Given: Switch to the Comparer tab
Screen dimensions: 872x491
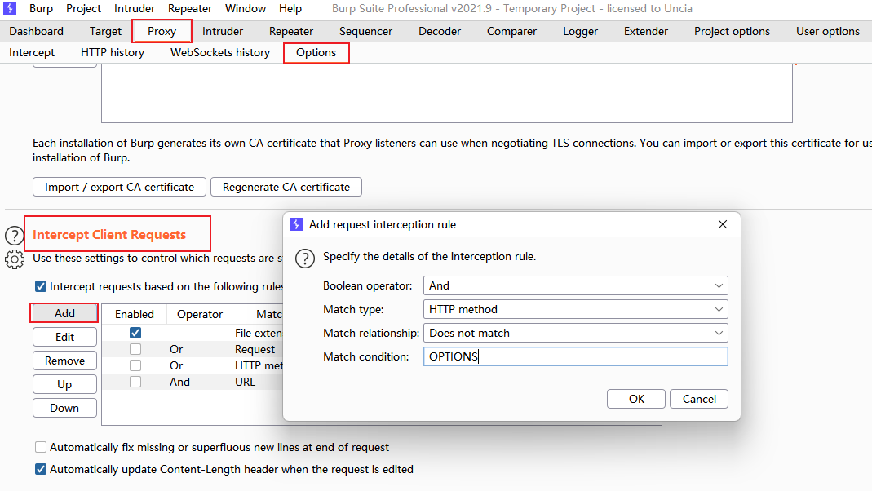Looking at the screenshot, I should [511, 31].
